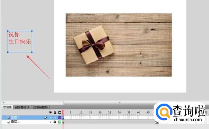
Task: Click frame number 10 on the timeline ruler
Action: coord(81,113)
